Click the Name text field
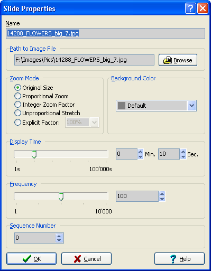 [x=105, y=33]
